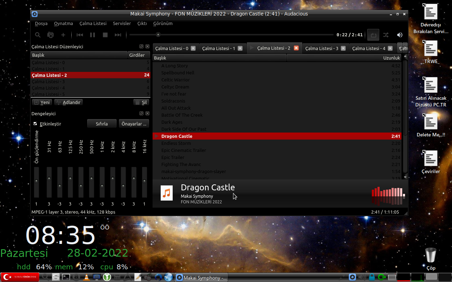
Task: Open the Çeviriler desktop file
Action: click(431, 162)
